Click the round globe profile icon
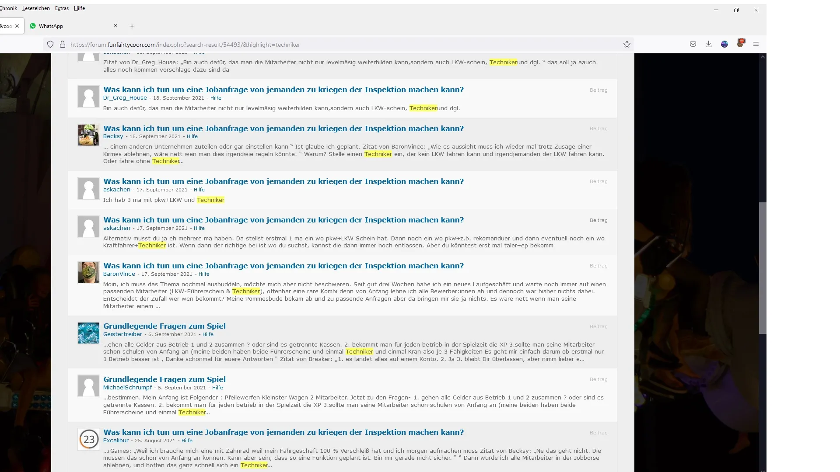The width and height of the screenshot is (840, 472). click(x=724, y=44)
